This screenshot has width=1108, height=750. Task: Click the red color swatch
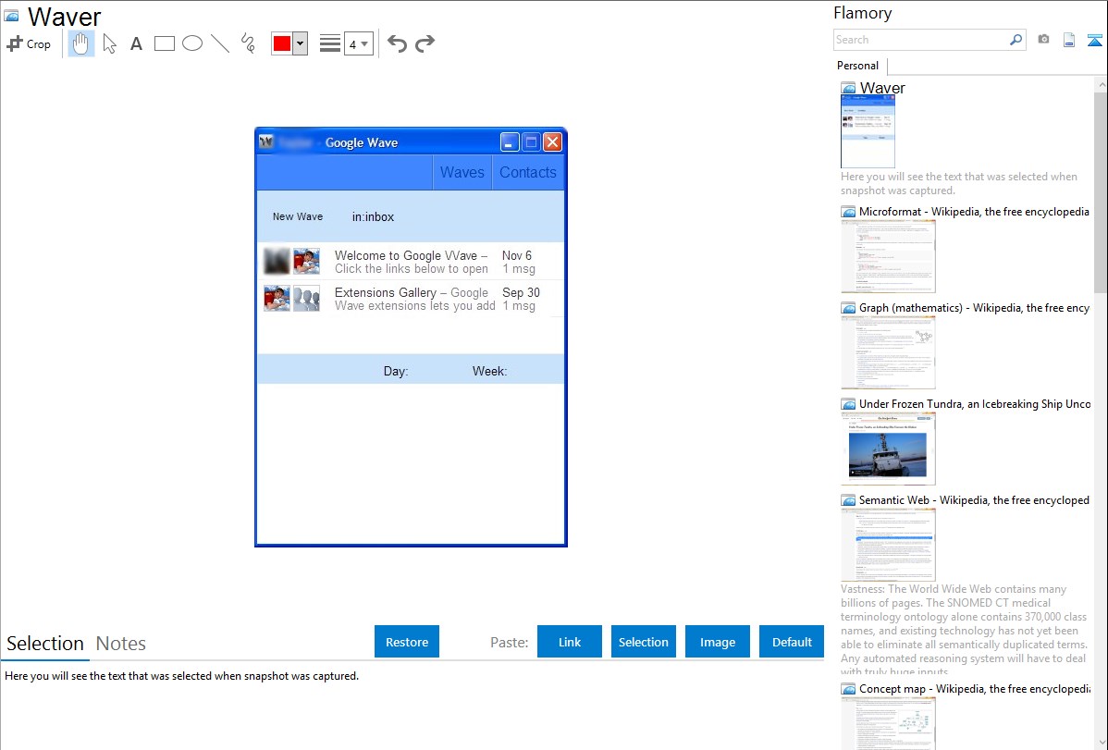(x=282, y=43)
